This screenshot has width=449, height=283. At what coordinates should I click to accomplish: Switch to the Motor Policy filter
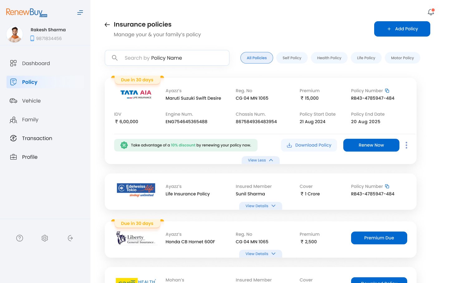(x=403, y=58)
